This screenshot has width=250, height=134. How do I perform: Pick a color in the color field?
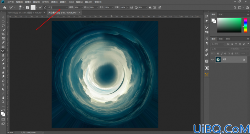(x=229, y=25)
